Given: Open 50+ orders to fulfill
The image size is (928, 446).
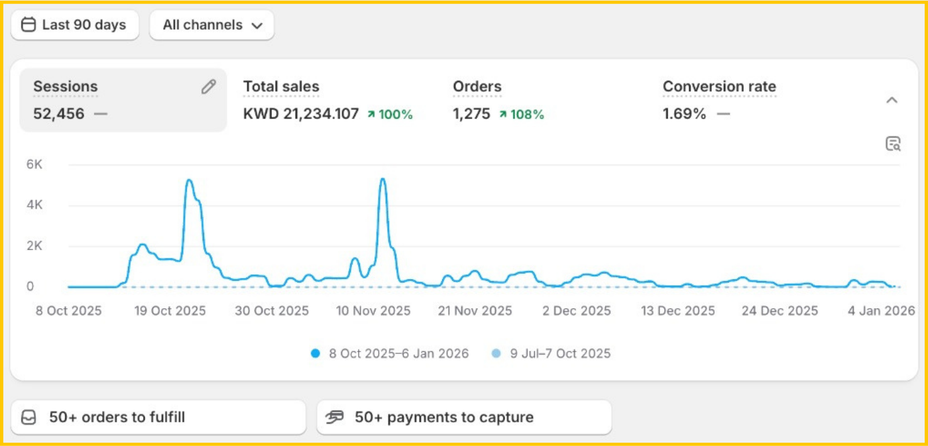Looking at the screenshot, I should coord(158,418).
